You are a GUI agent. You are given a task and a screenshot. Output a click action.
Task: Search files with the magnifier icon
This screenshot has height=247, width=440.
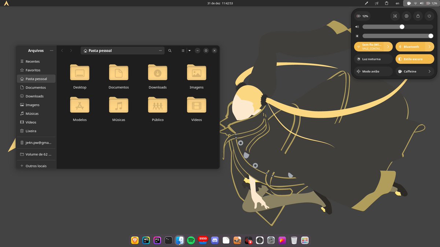tap(170, 50)
